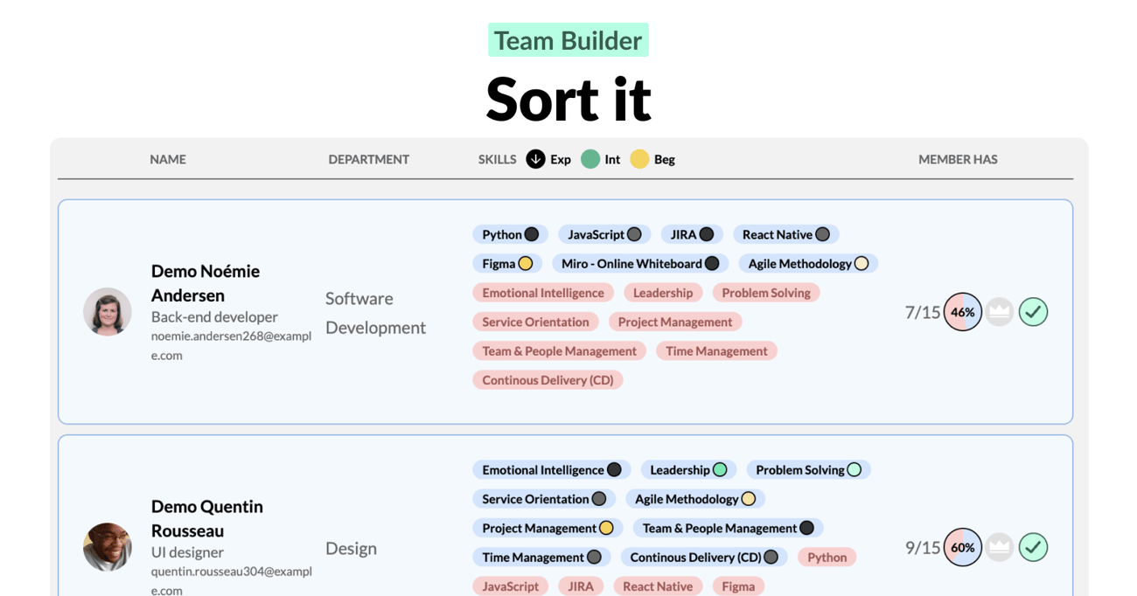
Task: Open the Demo Quentin Rousseau name link
Action: (x=207, y=518)
